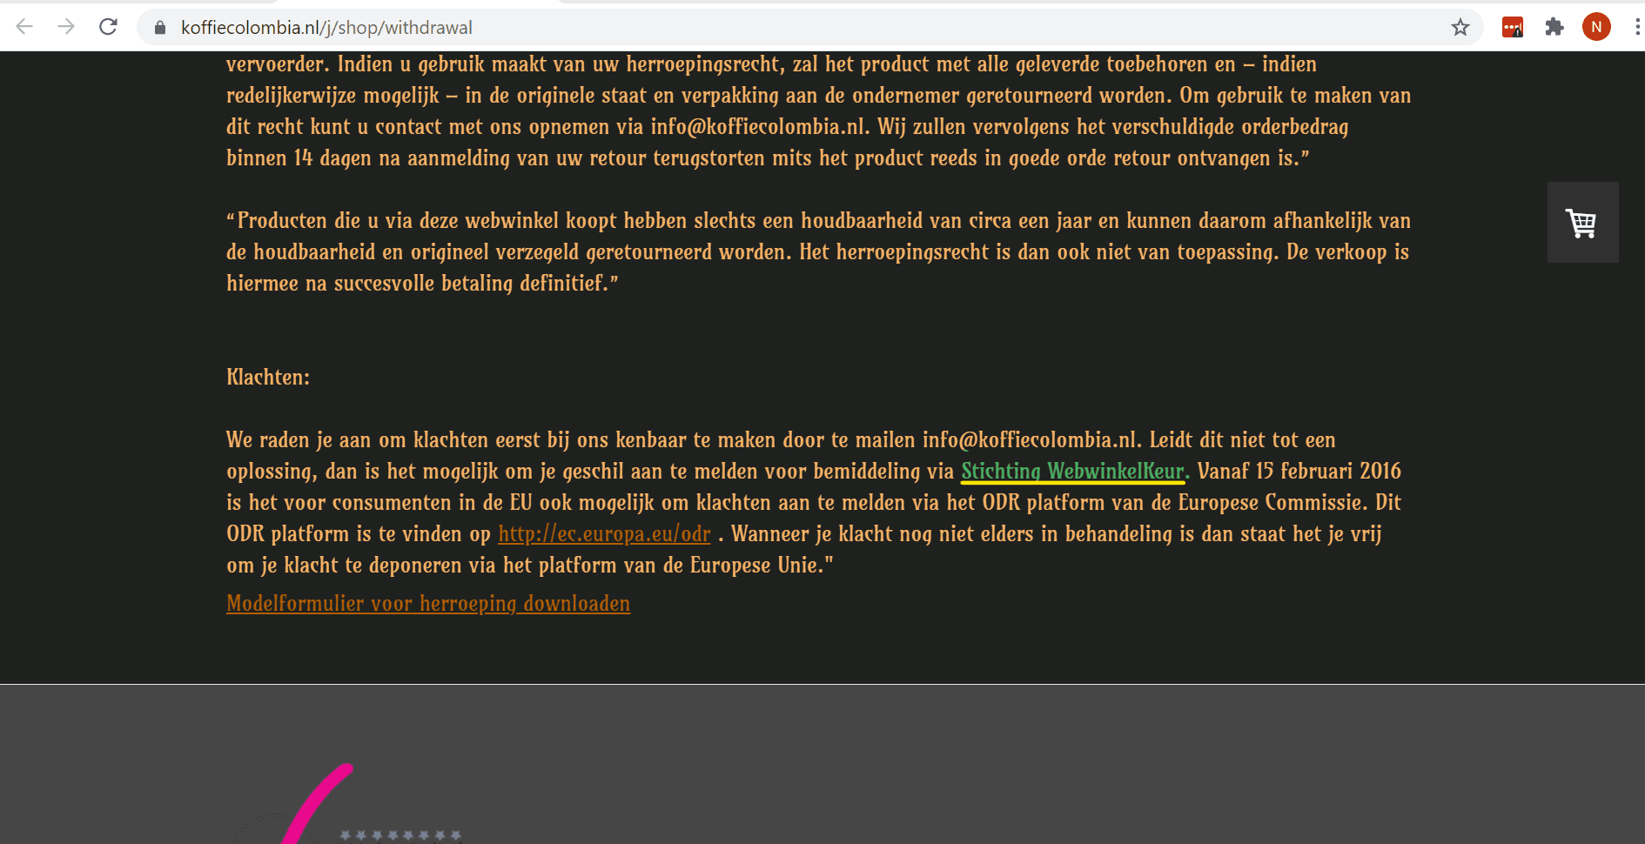The image size is (1645, 844).
Task: Click the row of rating stars
Action: tap(399, 835)
